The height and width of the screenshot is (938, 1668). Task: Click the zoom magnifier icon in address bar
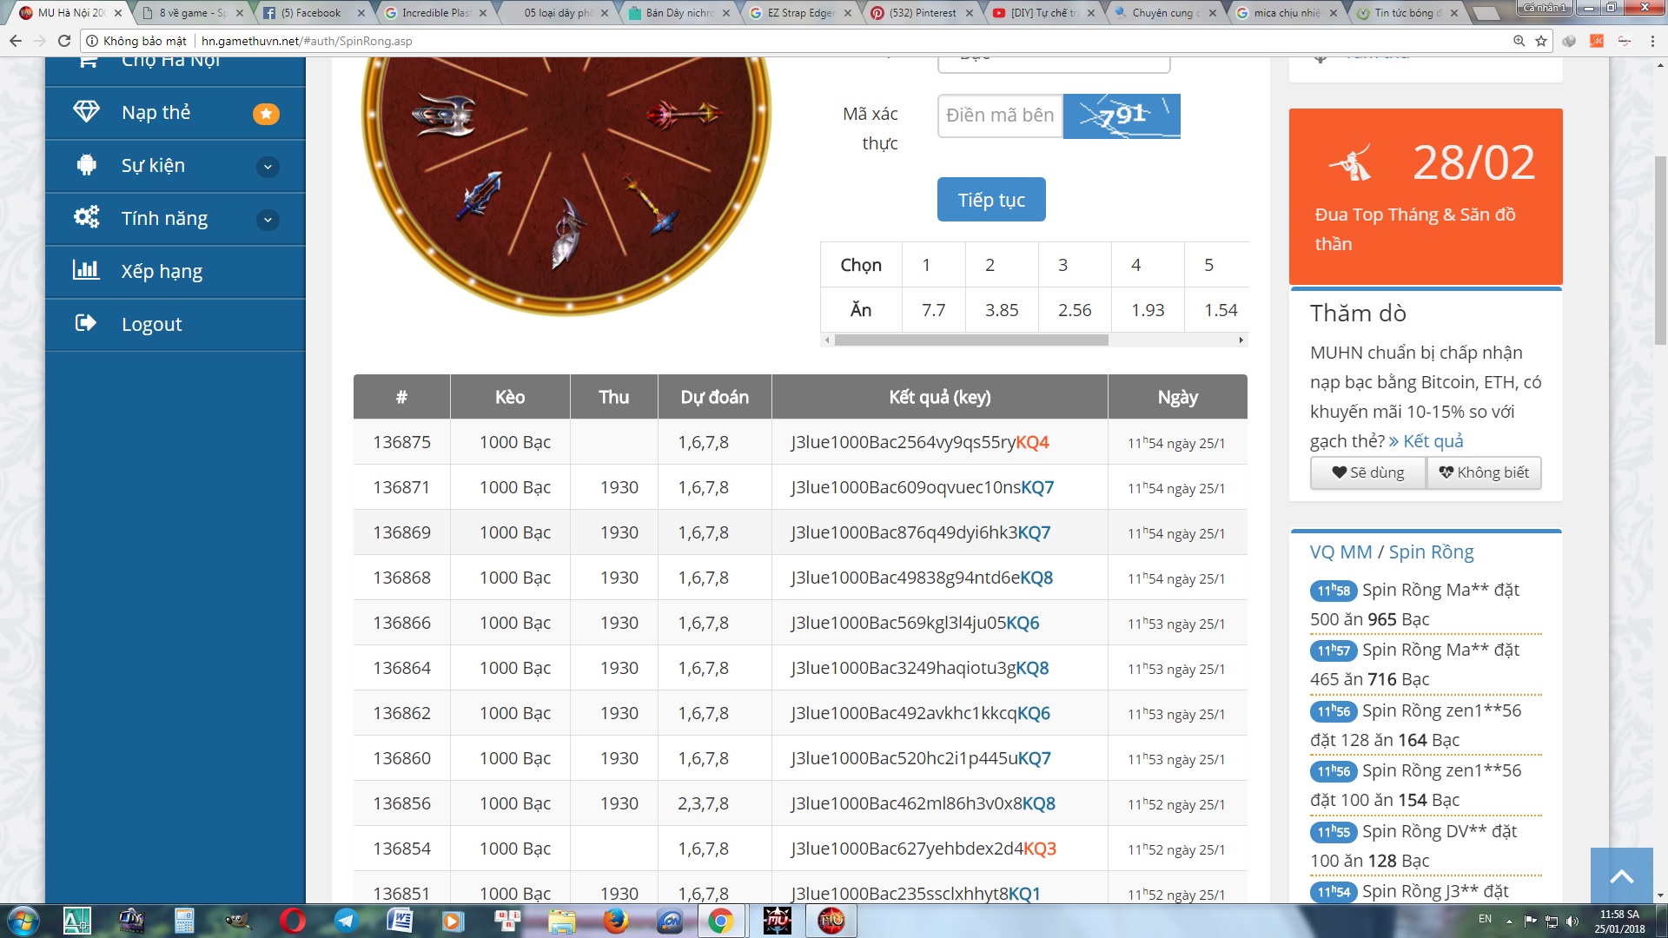point(1519,41)
